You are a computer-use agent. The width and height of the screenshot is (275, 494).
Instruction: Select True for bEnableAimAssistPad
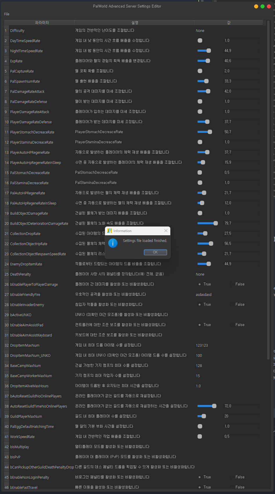click(204, 325)
